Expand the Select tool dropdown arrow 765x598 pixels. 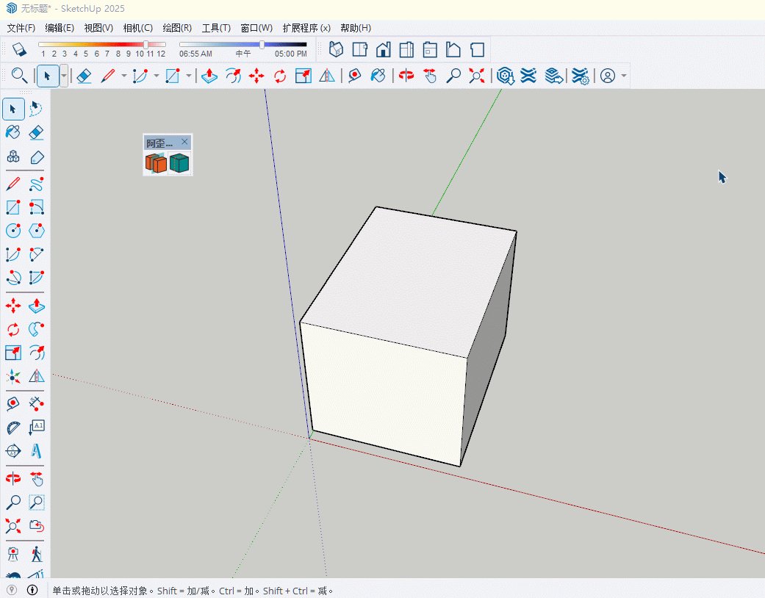pos(65,76)
